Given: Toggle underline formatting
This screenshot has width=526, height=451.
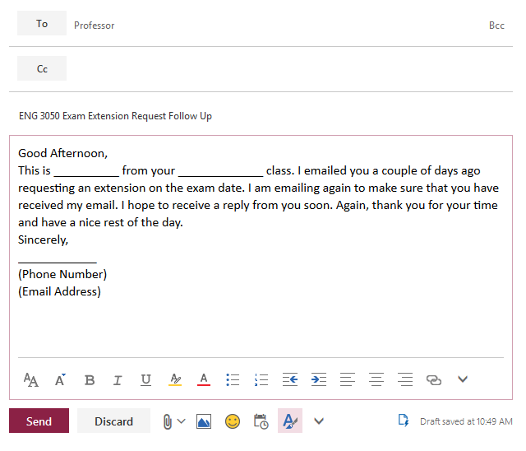Looking at the screenshot, I should [145, 380].
